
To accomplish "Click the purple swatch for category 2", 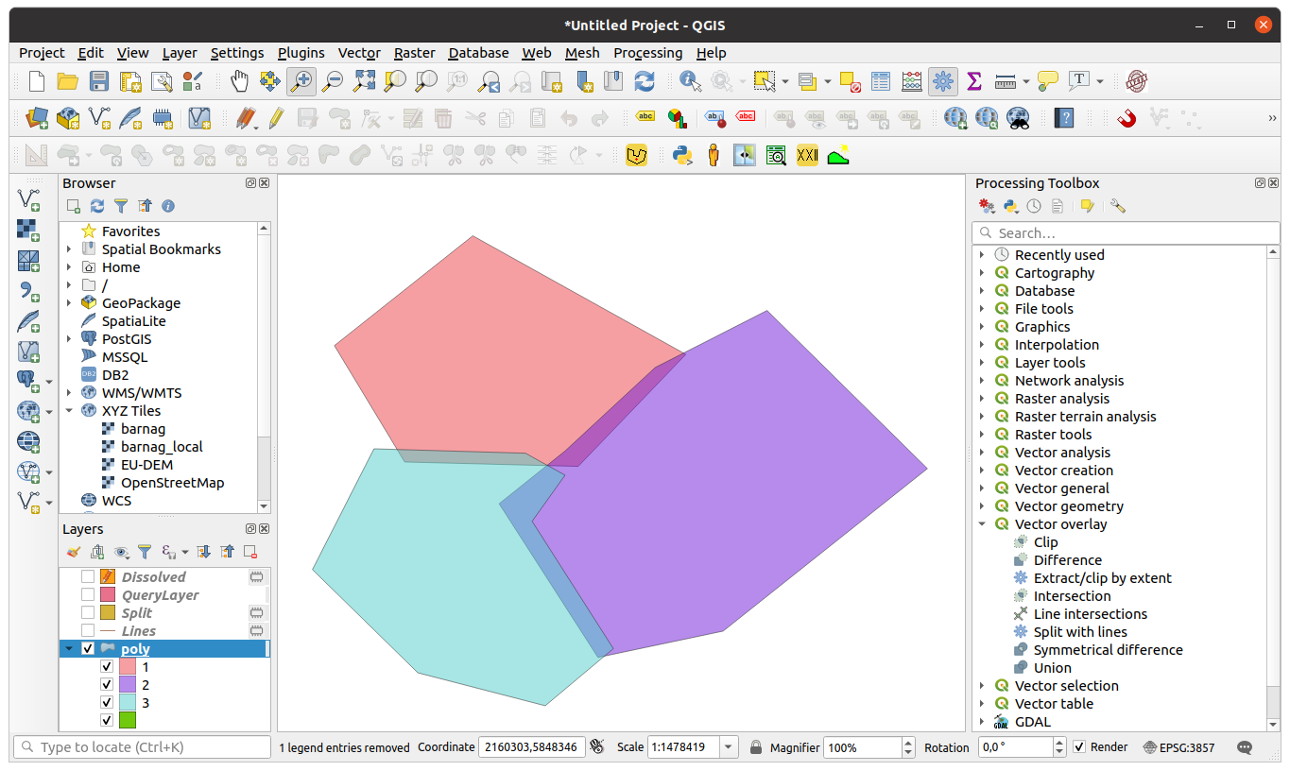I will pyautogui.click(x=127, y=684).
